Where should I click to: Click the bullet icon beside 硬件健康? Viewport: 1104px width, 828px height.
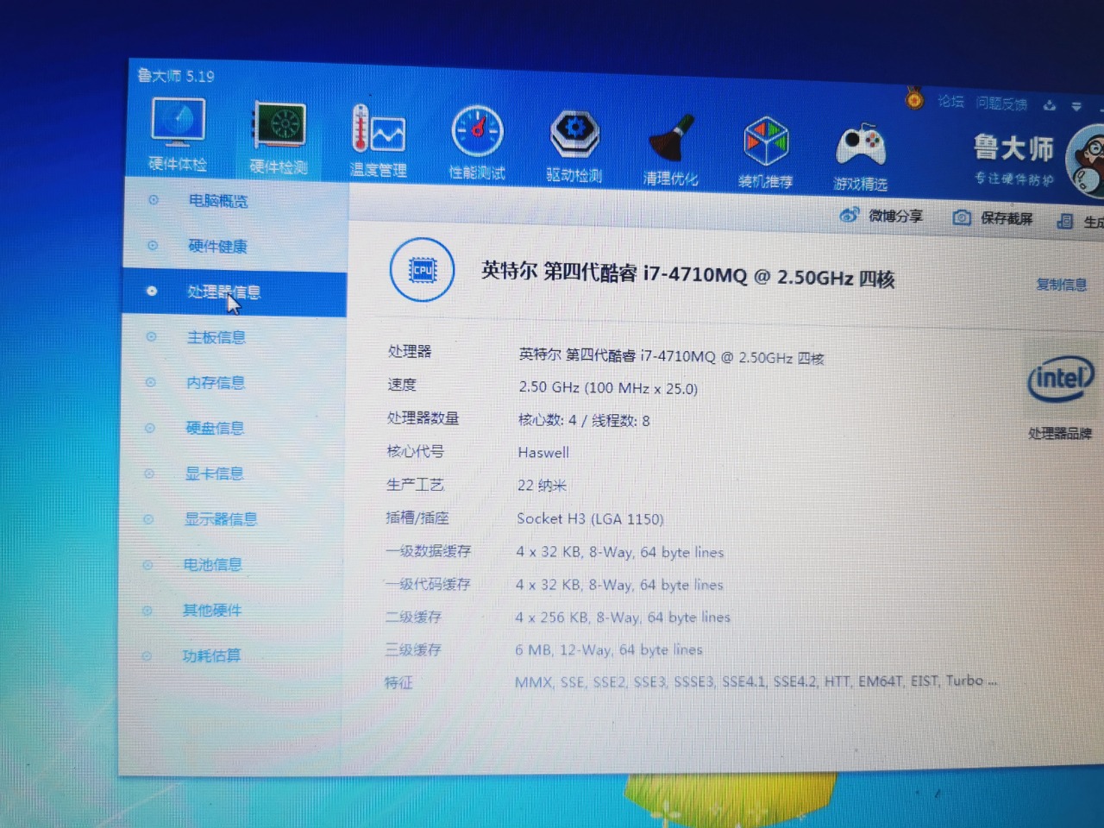[153, 246]
